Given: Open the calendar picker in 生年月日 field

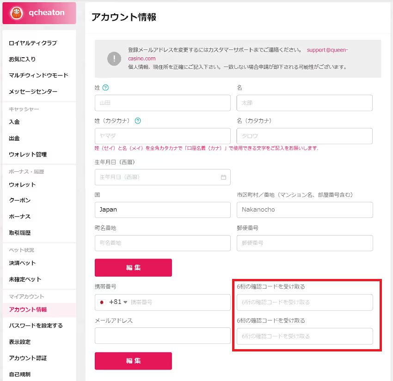Looking at the screenshot, I should pos(223,177).
